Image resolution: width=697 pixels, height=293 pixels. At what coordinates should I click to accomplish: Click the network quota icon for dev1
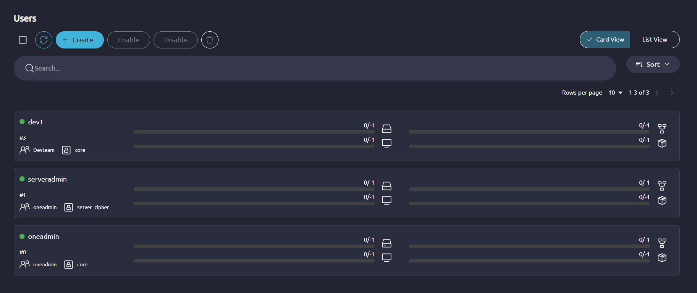(x=662, y=129)
